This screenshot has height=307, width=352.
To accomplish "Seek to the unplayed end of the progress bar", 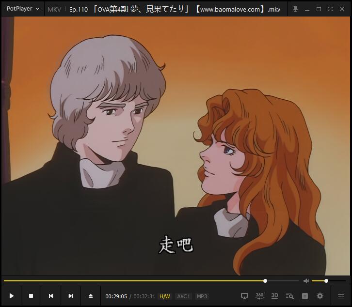I will click(283, 281).
